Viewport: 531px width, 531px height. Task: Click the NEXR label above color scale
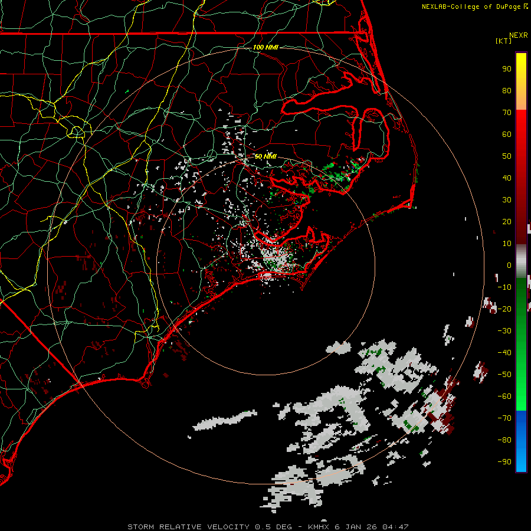[x=519, y=35]
